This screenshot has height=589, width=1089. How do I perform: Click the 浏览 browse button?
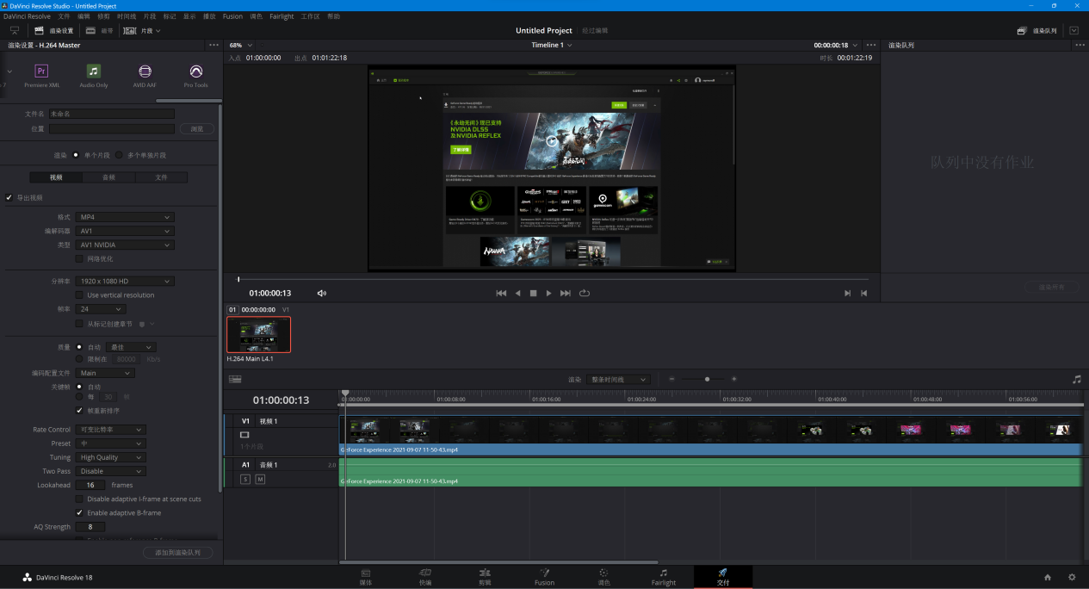coord(196,129)
